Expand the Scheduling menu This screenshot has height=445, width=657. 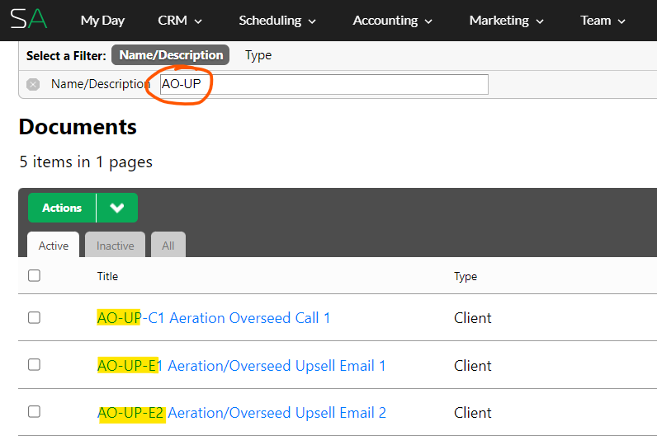pyautogui.click(x=277, y=21)
